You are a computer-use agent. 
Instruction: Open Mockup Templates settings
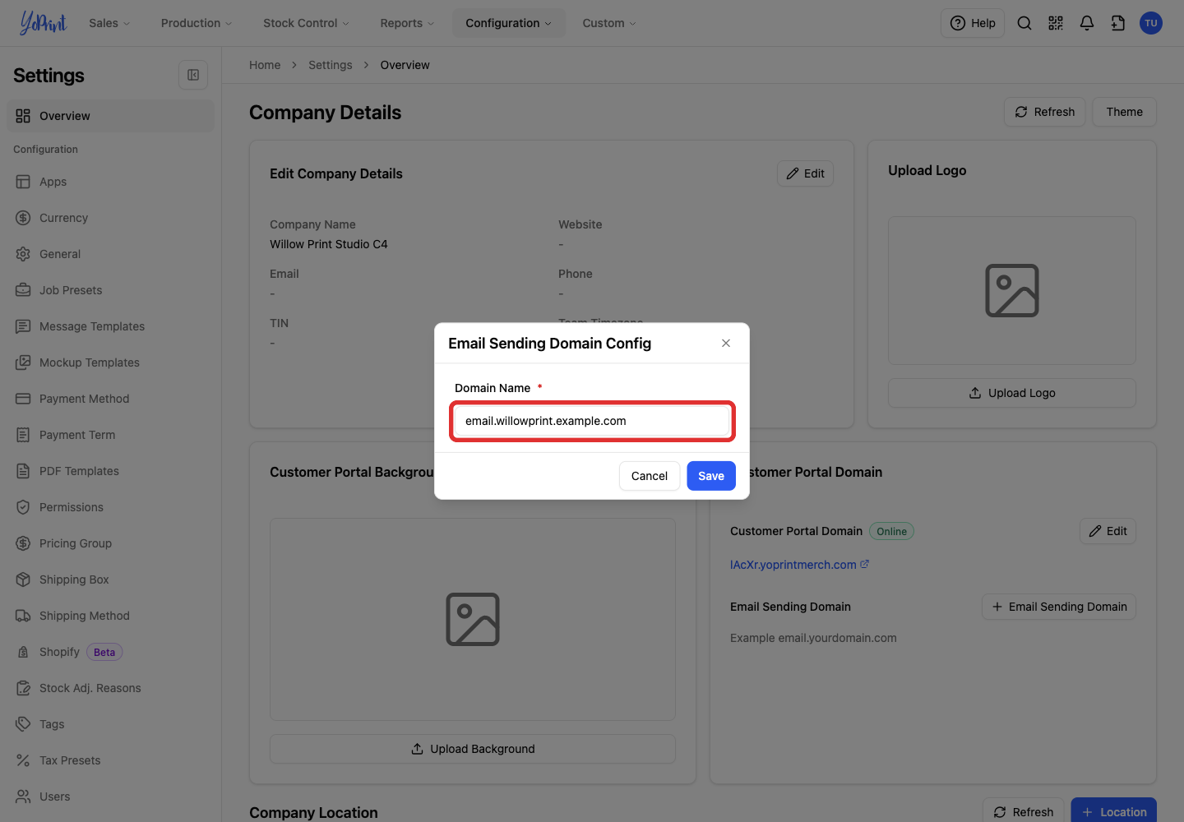(110, 363)
